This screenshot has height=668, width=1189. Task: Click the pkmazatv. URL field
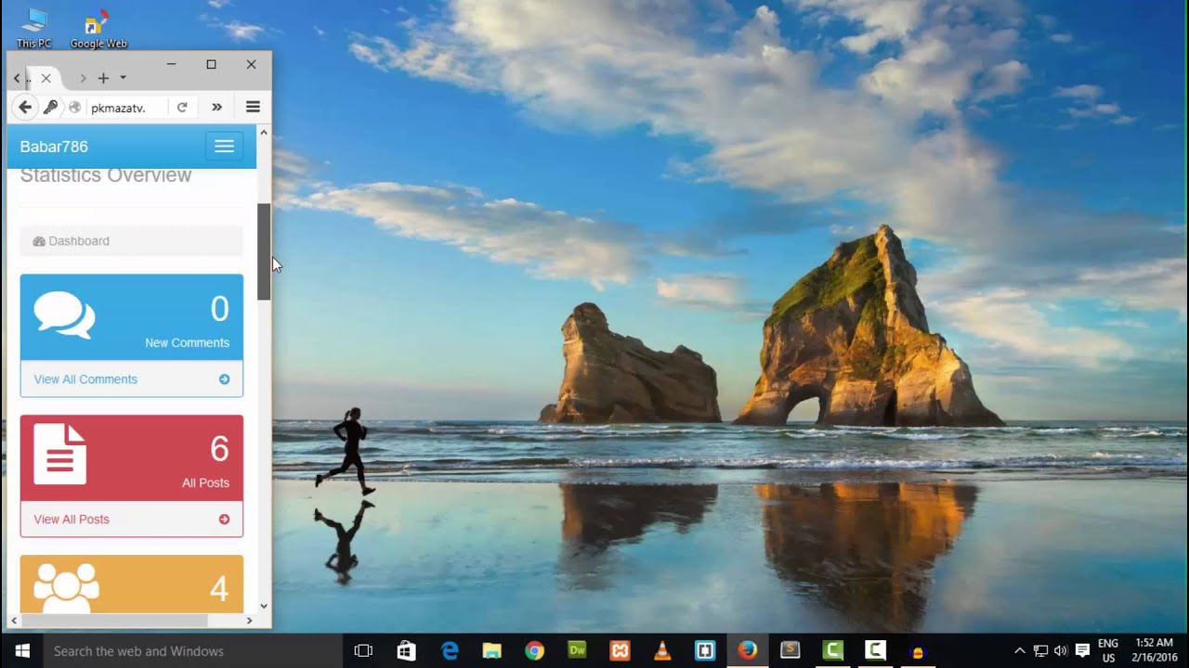[127, 108]
